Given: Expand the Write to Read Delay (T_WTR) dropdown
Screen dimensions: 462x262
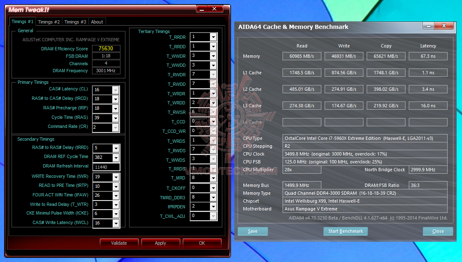Looking at the screenshot, I should [116, 205].
